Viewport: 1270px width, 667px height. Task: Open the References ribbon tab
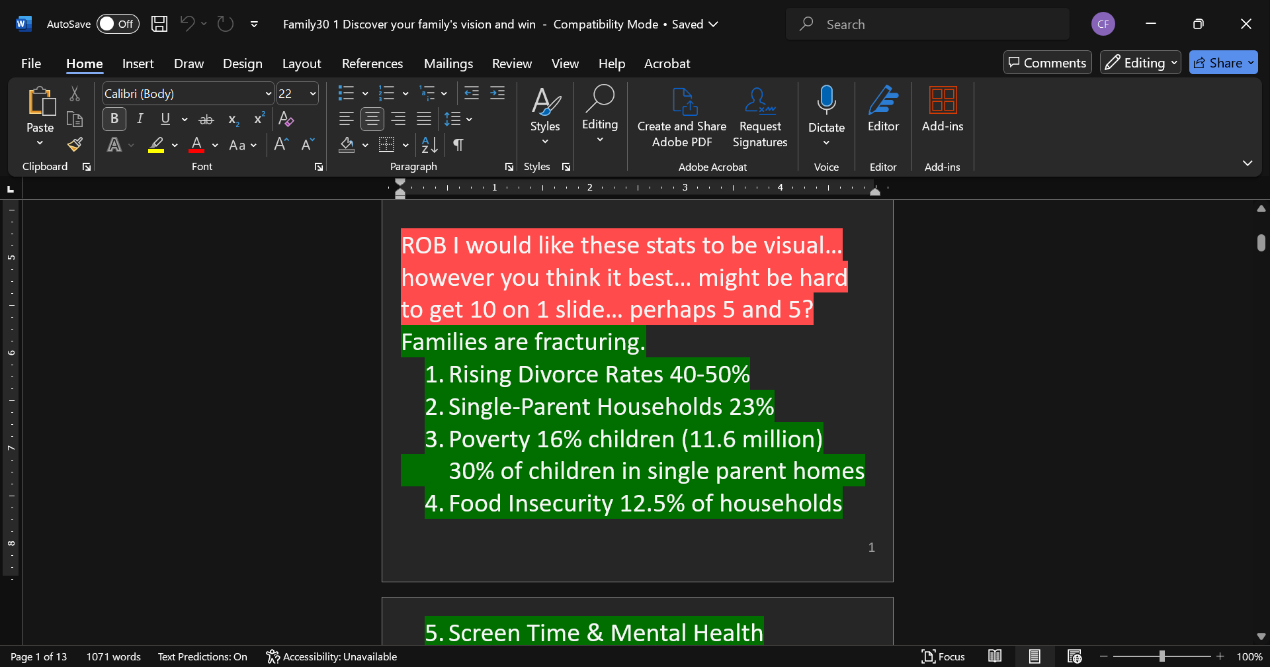(372, 64)
